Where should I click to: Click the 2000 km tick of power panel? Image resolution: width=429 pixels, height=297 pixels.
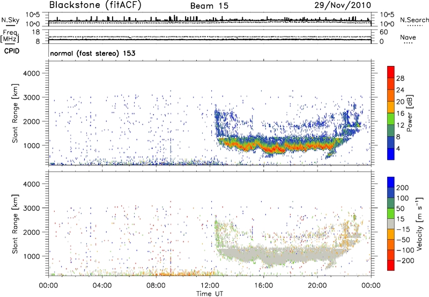point(32,121)
